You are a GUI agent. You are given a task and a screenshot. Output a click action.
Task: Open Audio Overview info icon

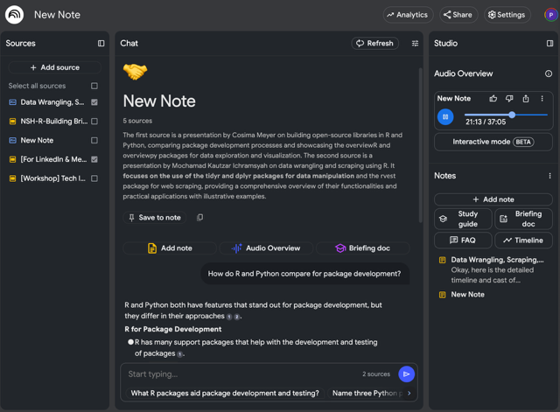click(x=549, y=73)
